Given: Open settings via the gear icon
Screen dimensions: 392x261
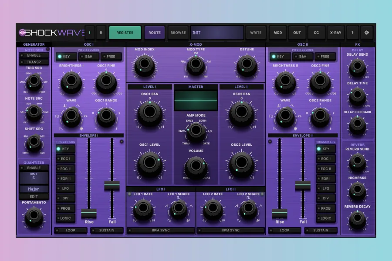Looking at the screenshot, I should click(x=366, y=33).
